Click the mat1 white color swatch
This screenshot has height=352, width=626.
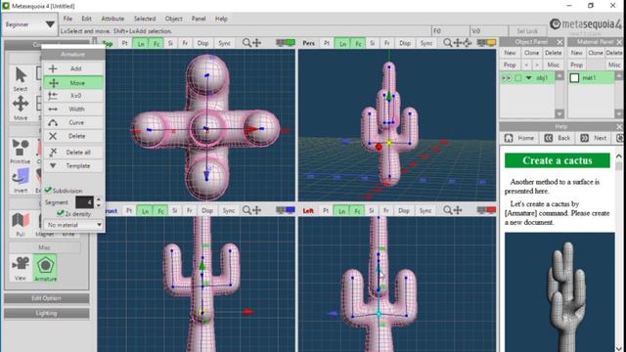[574, 78]
